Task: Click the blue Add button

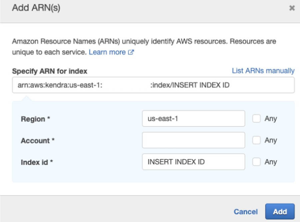Action: (280, 211)
